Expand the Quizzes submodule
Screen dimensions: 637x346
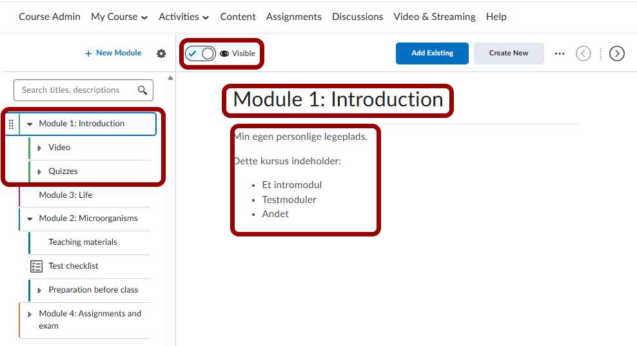(x=39, y=172)
